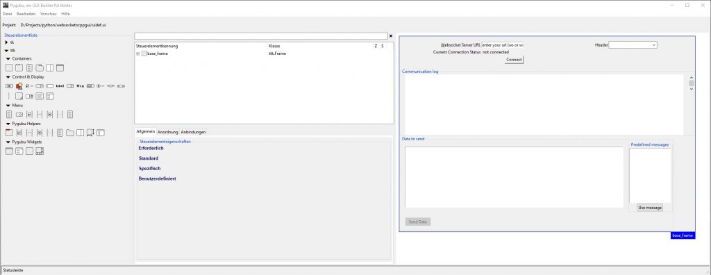Screen dimensions: 711x275
Task: Select the plain Frame widget in Containers
Action: pyautogui.click(x=8, y=67)
